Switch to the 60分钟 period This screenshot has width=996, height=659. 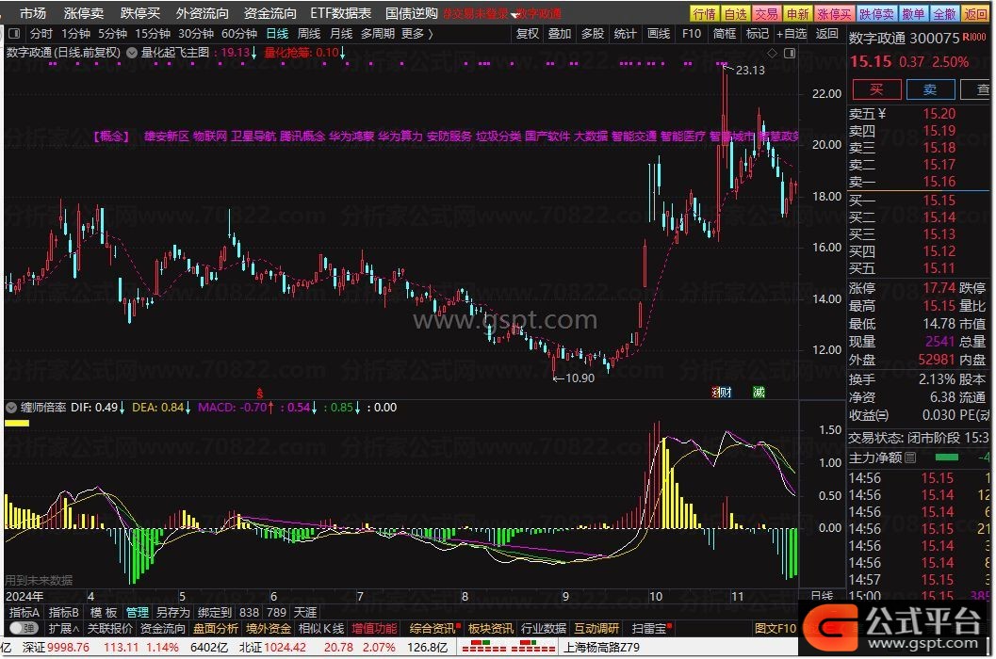pyautogui.click(x=238, y=34)
